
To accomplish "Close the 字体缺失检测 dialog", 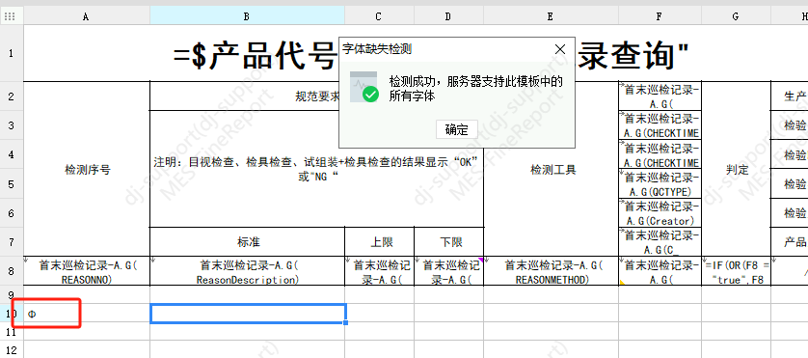I will coord(560,49).
